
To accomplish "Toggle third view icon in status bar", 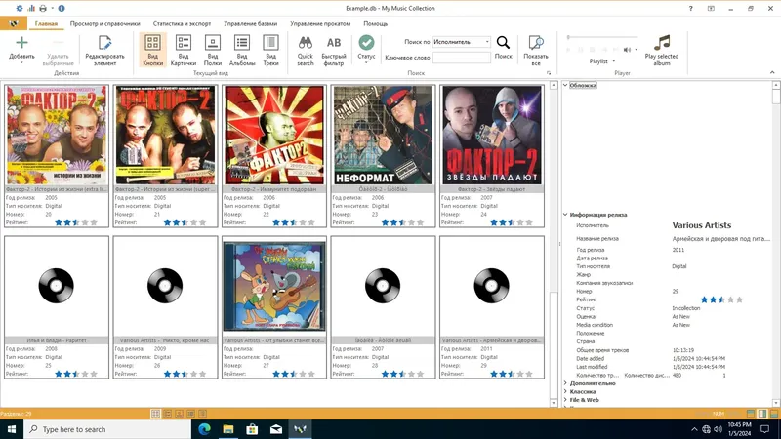I will 180,414.
